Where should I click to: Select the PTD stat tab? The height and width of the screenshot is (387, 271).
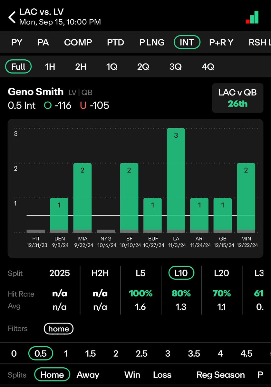115,42
